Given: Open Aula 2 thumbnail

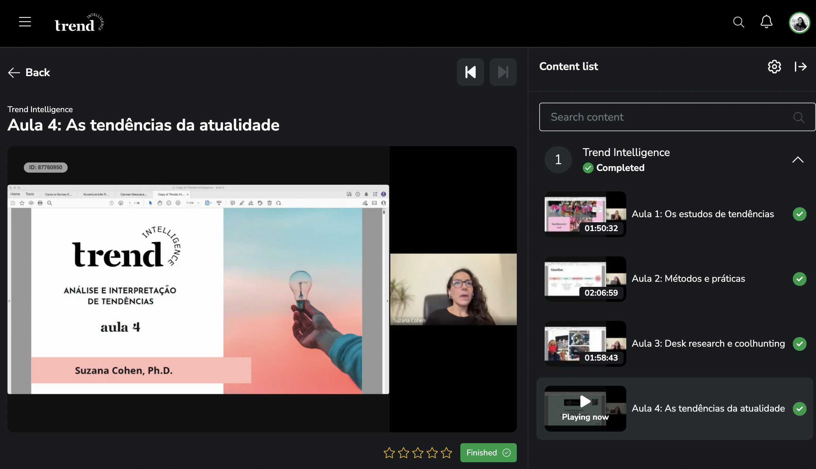Looking at the screenshot, I should coord(585,279).
